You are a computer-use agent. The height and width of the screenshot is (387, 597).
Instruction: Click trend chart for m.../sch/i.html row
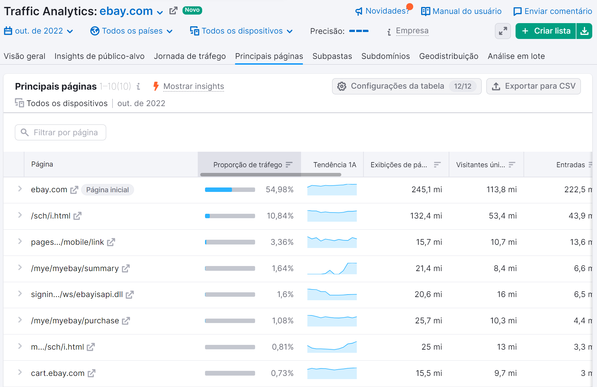pos(332,347)
